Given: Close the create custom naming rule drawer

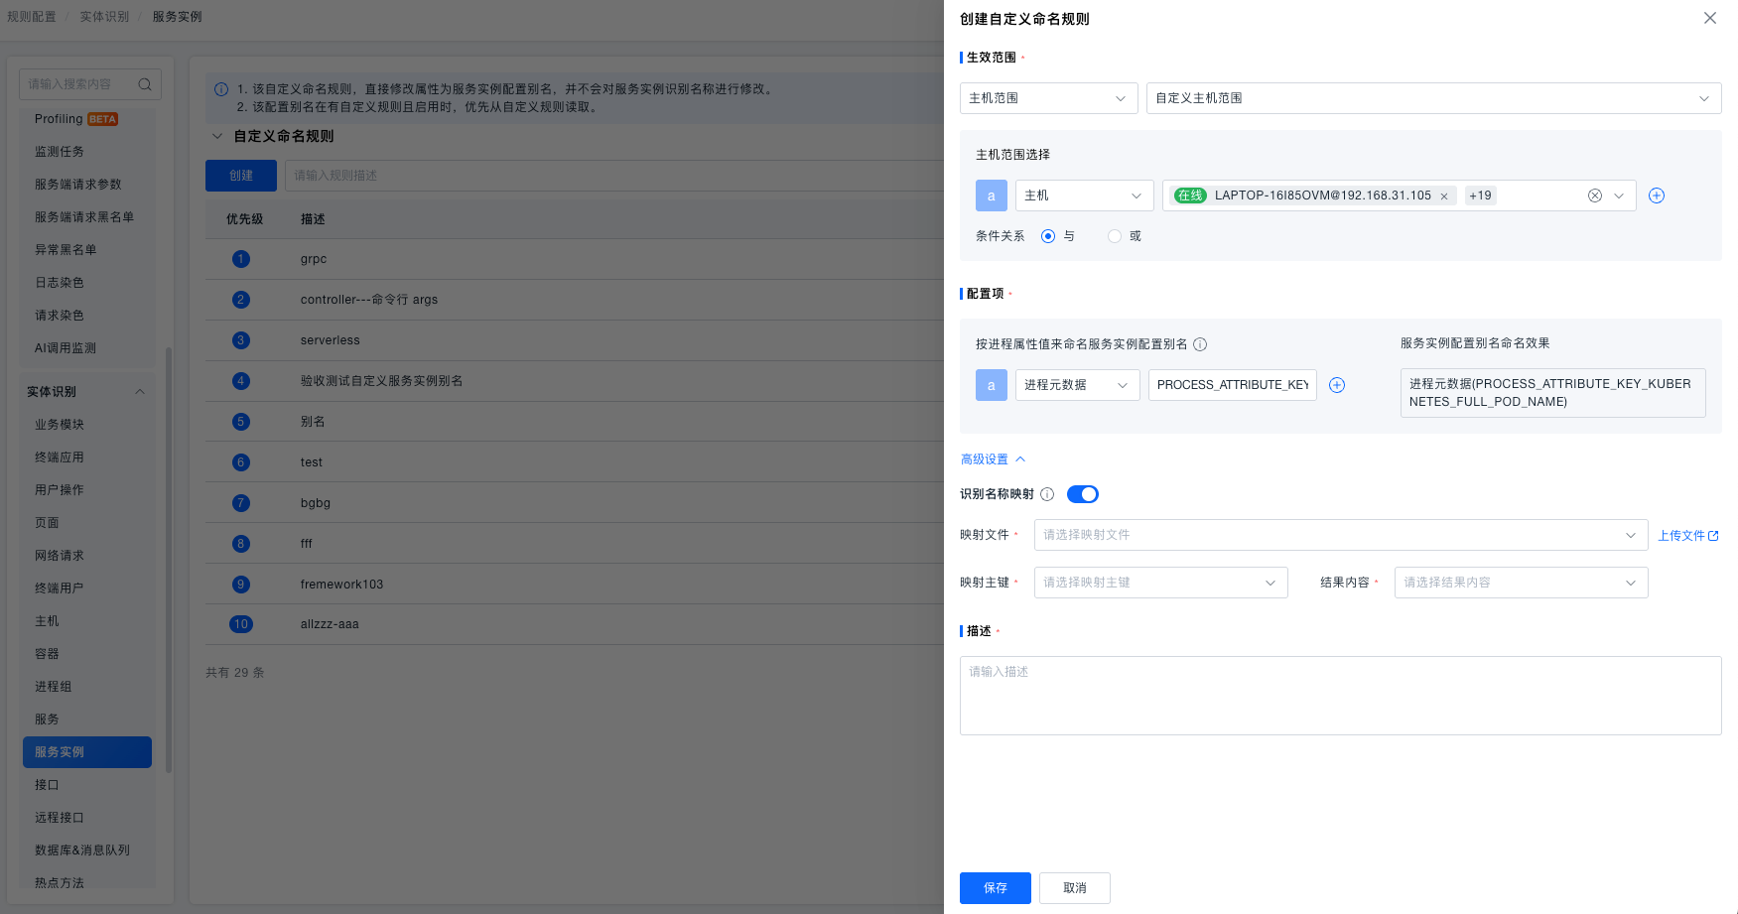Looking at the screenshot, I should [x=1709, y=18].
